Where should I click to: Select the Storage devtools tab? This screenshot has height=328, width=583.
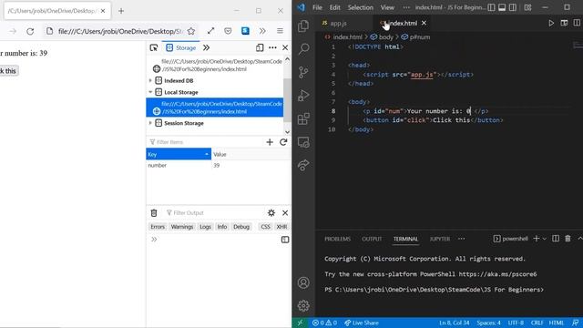point(181,47)
